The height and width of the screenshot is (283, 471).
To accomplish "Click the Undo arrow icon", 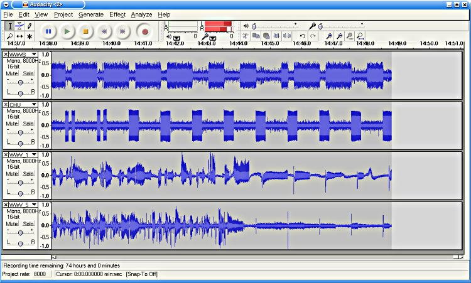I will 303,36.
